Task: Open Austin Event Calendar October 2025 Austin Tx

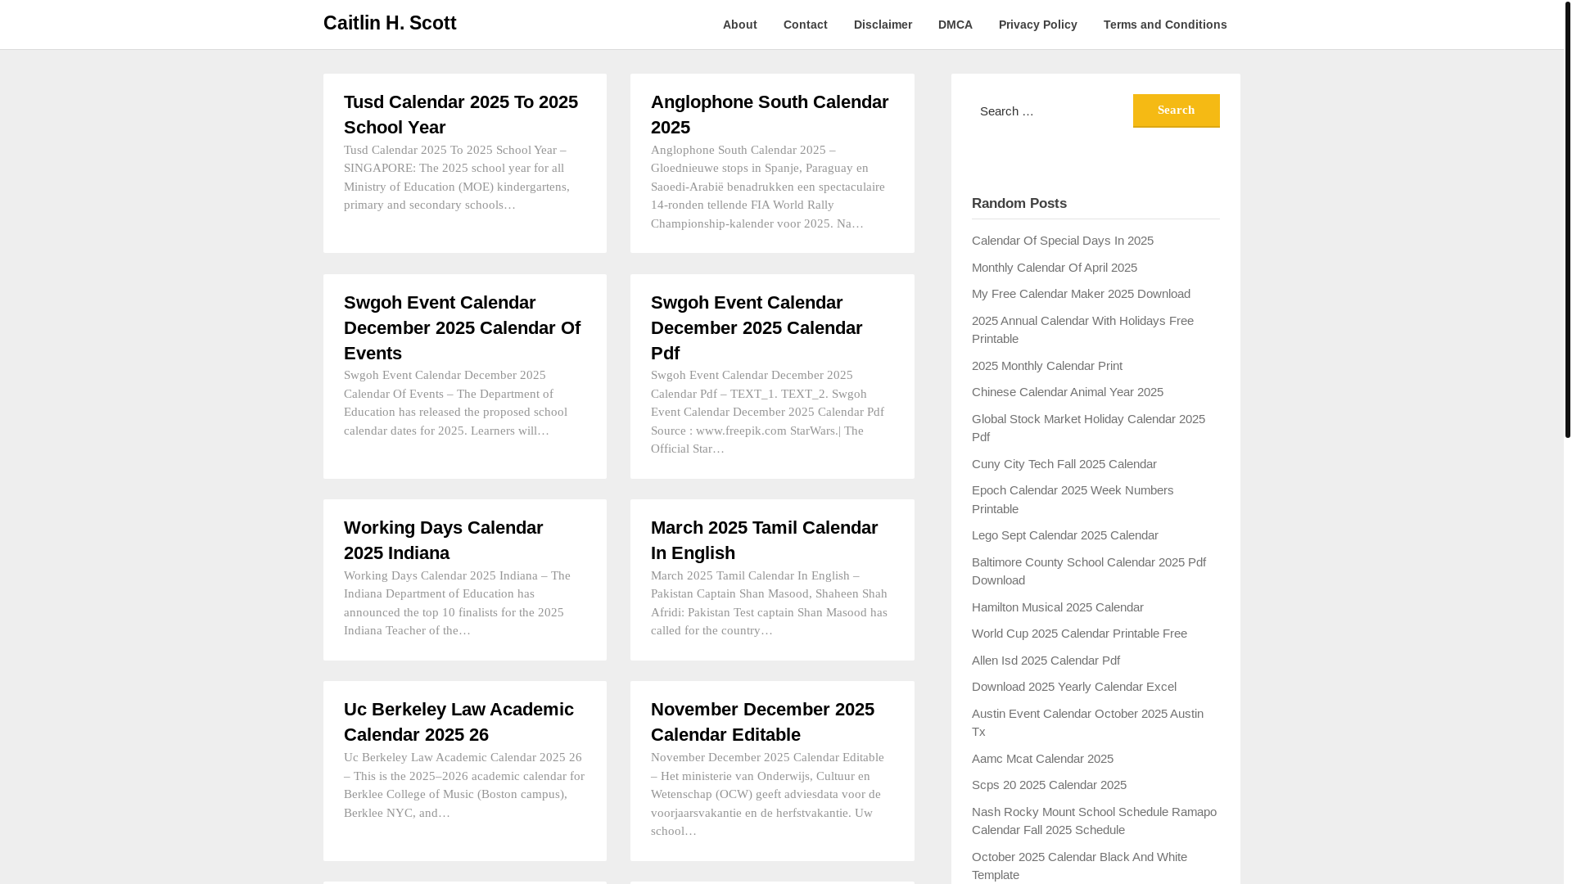Action: (1087, 723)
